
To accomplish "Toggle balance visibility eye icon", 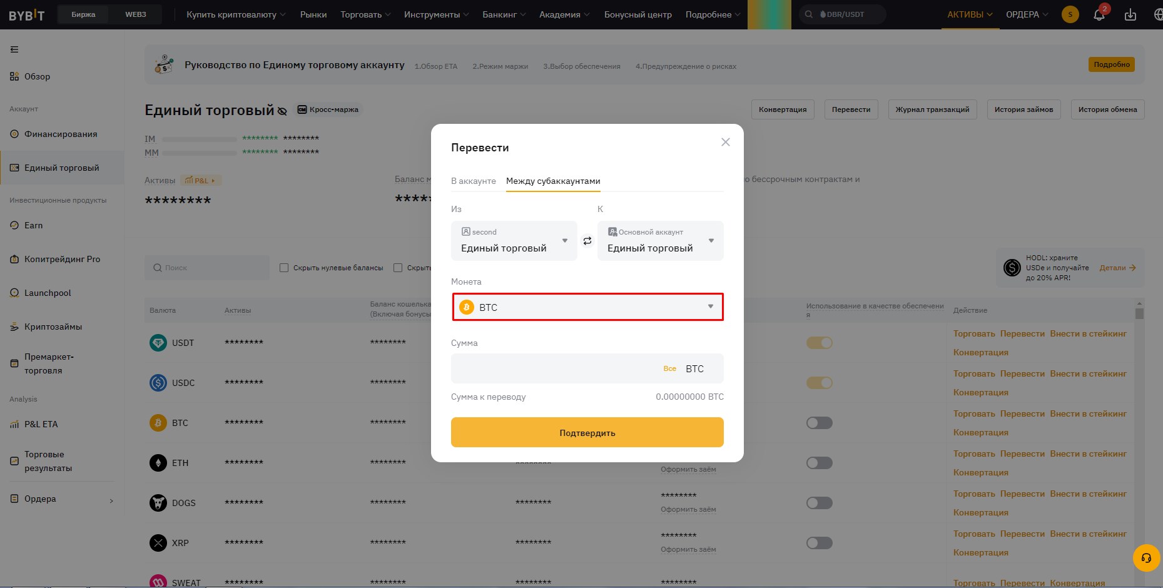I will (x=282, y=111).
